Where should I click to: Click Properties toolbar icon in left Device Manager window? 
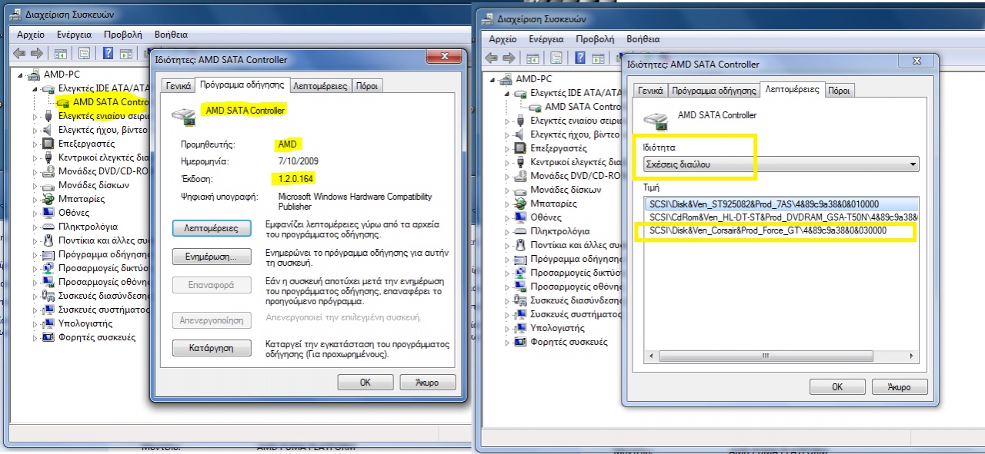click(84, 53)
